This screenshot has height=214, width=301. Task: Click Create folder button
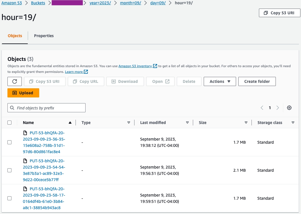(x=257, y=81)
